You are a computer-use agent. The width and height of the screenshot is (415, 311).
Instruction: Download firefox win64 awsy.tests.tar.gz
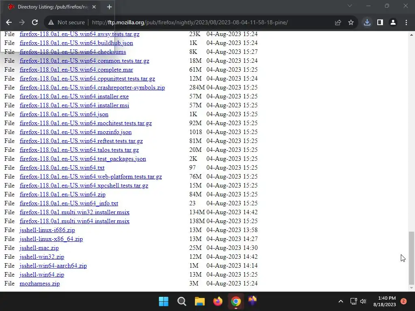(x=79, y=34)
